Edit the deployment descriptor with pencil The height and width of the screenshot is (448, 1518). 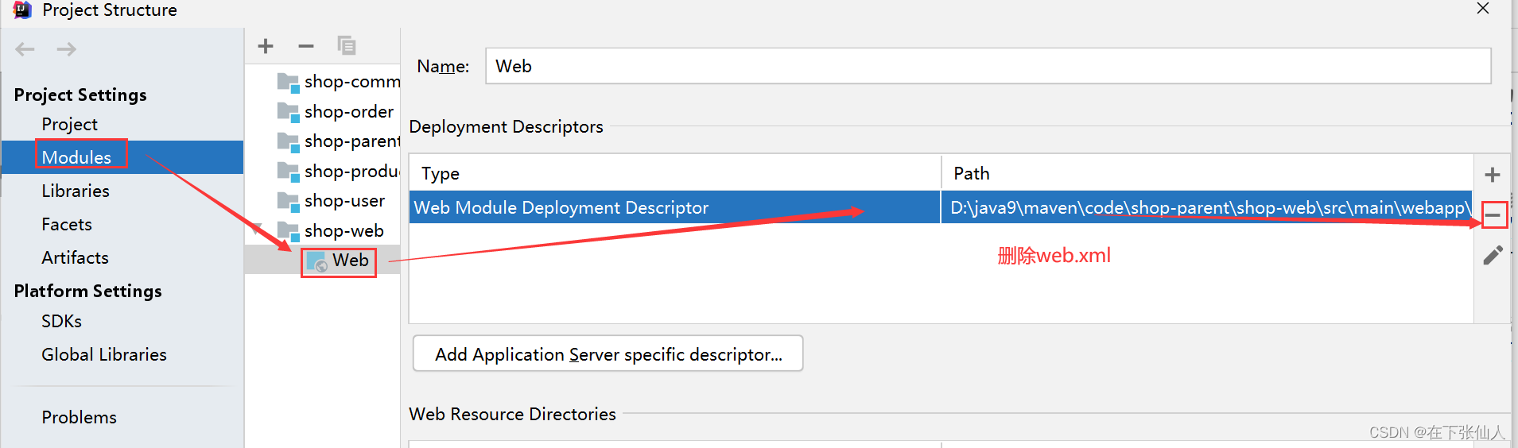[1493, 255]
